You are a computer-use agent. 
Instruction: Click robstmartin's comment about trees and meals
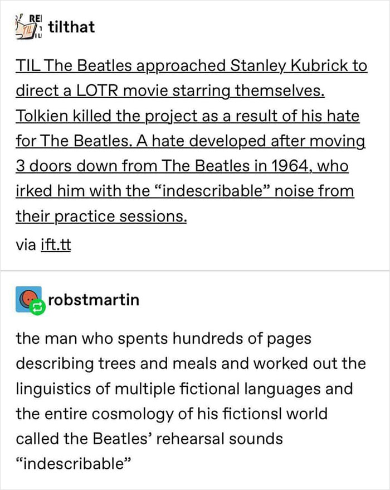coord(192,363)
